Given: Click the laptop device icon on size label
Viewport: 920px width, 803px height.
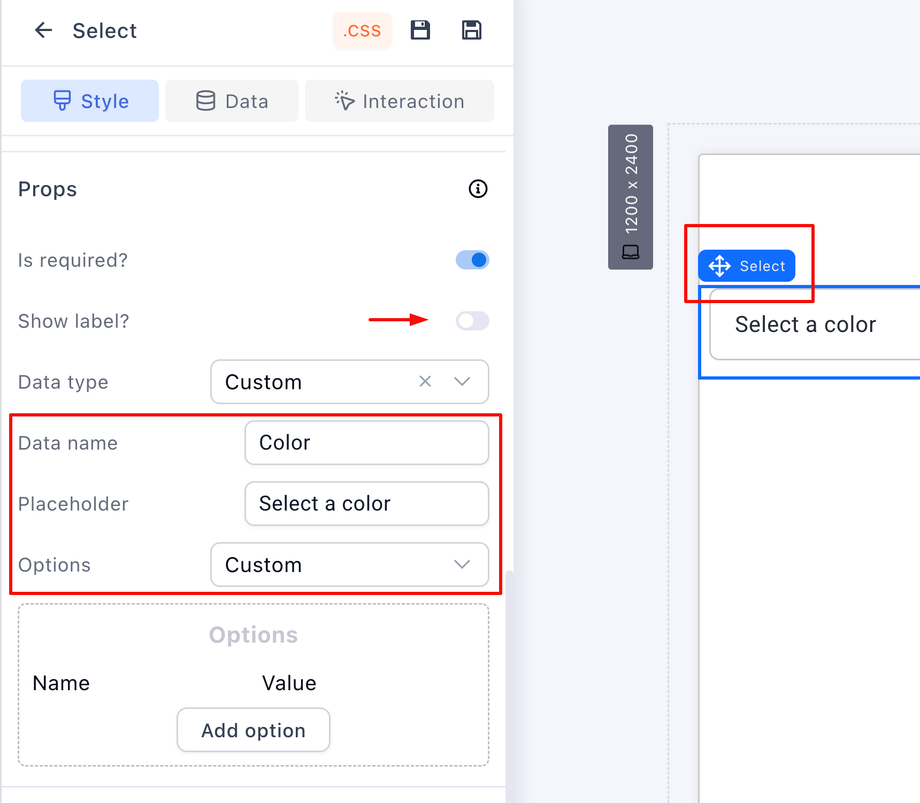Looking at the screenshot, I should click(631, 252).
